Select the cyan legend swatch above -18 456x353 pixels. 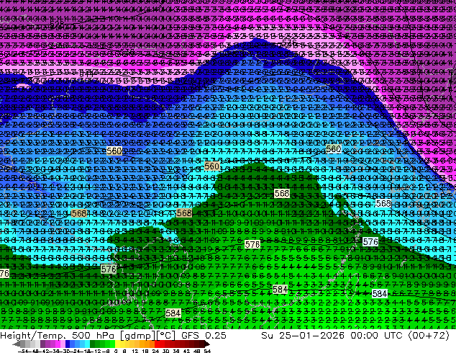(x=87, y=344)
